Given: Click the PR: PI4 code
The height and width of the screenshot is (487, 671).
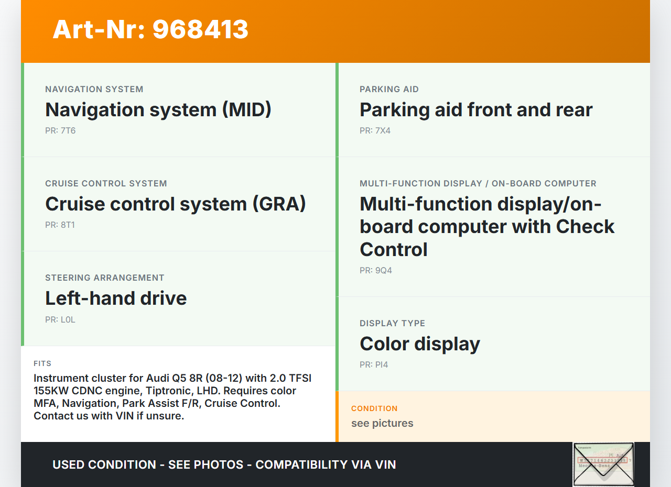Looking at the screenshot, I should pos(374,365).
